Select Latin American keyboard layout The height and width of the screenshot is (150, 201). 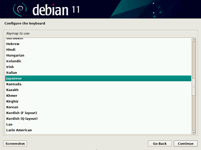19,130
